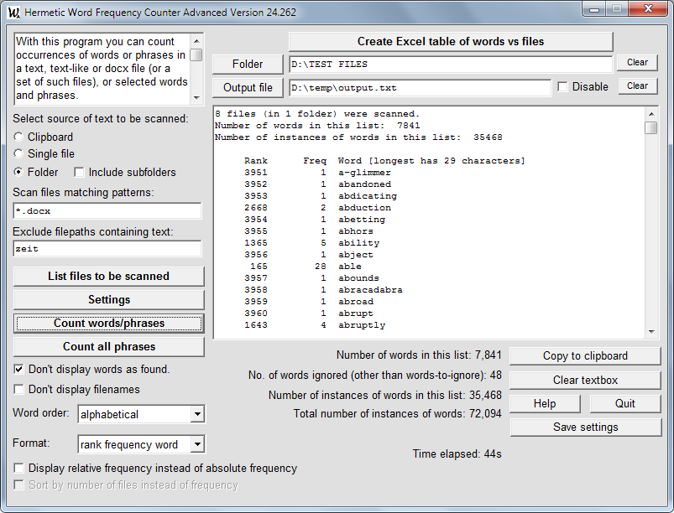Click the word 'abduction' in results

tap(364, 208)
